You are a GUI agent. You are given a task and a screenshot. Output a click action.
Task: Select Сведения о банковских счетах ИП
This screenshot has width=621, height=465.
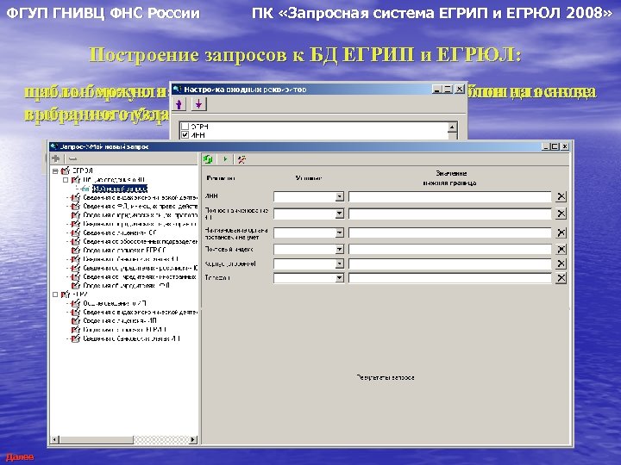[x=132, y=338]
